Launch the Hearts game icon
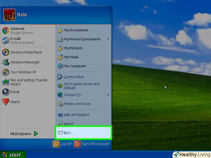The width and height of the screenshot is (211, 158). pyautogui.click(x=6, y=102)
